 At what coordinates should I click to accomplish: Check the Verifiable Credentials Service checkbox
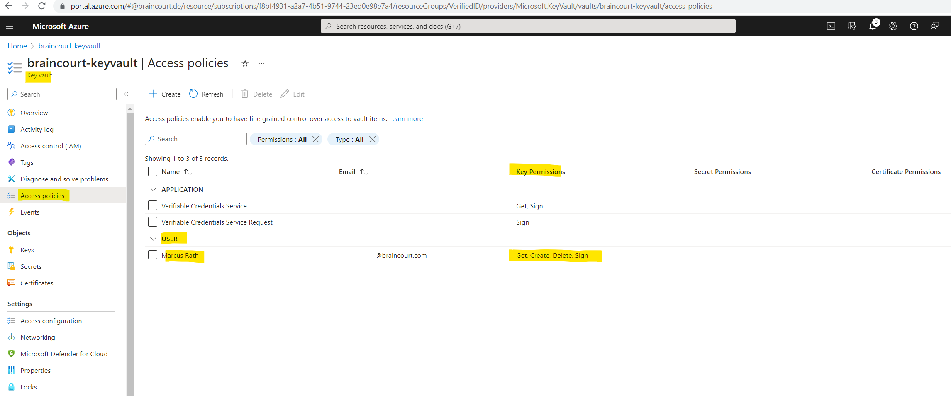pyautogui.click(x=152, y=205)
